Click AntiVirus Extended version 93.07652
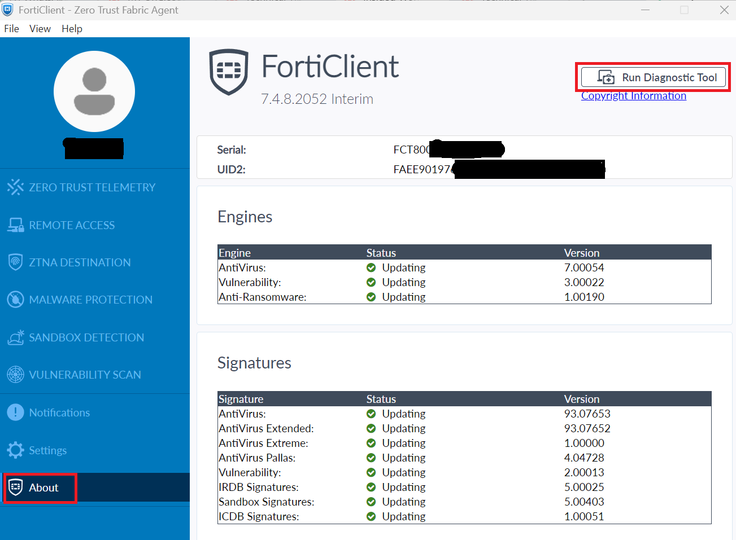Screen dimensions: 736x540 587,428
